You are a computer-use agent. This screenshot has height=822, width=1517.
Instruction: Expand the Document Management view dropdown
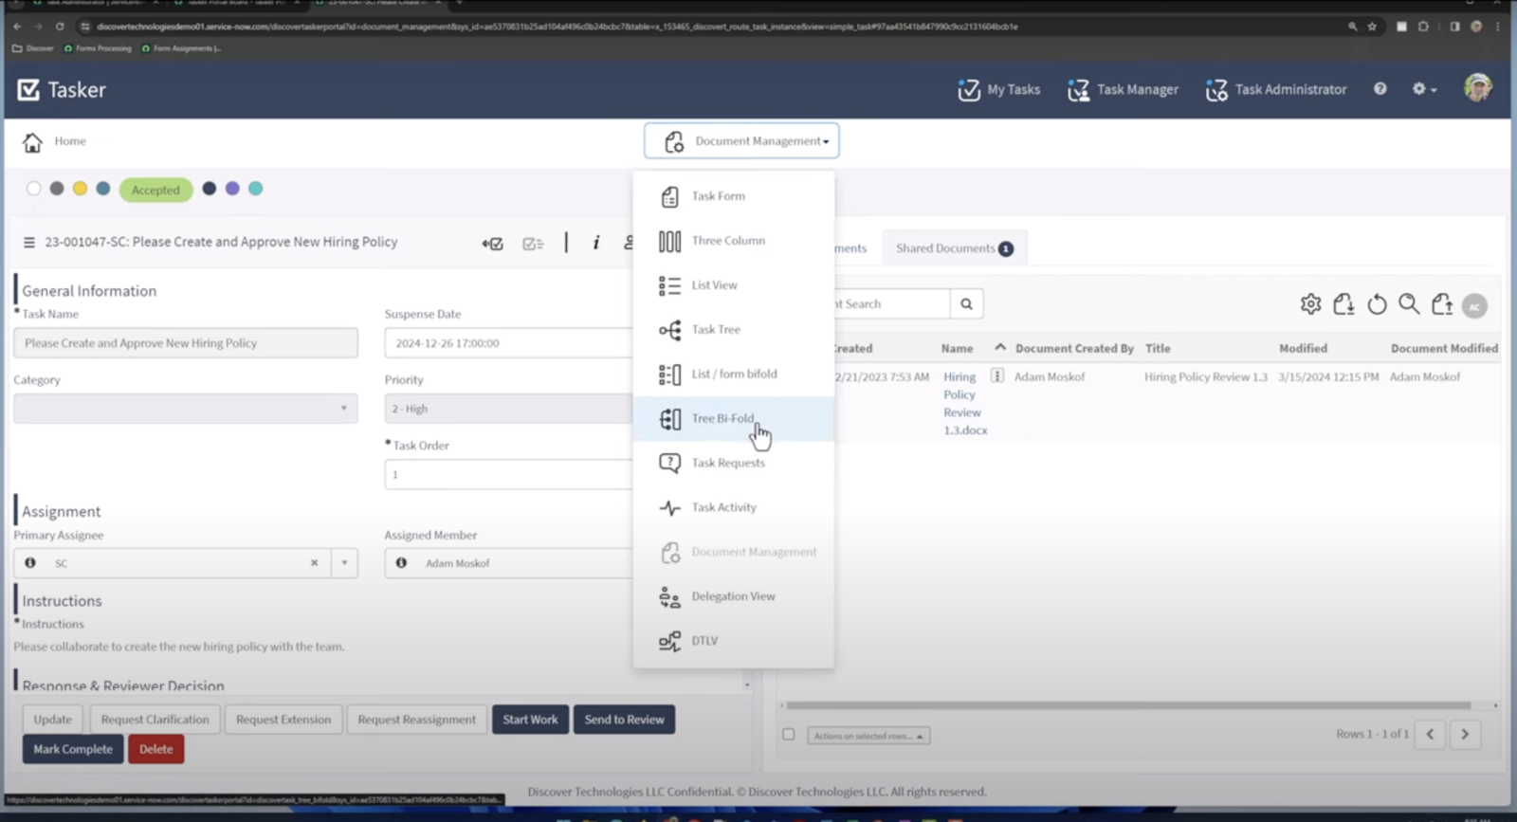pyautogui.click(x=741, y=141)
